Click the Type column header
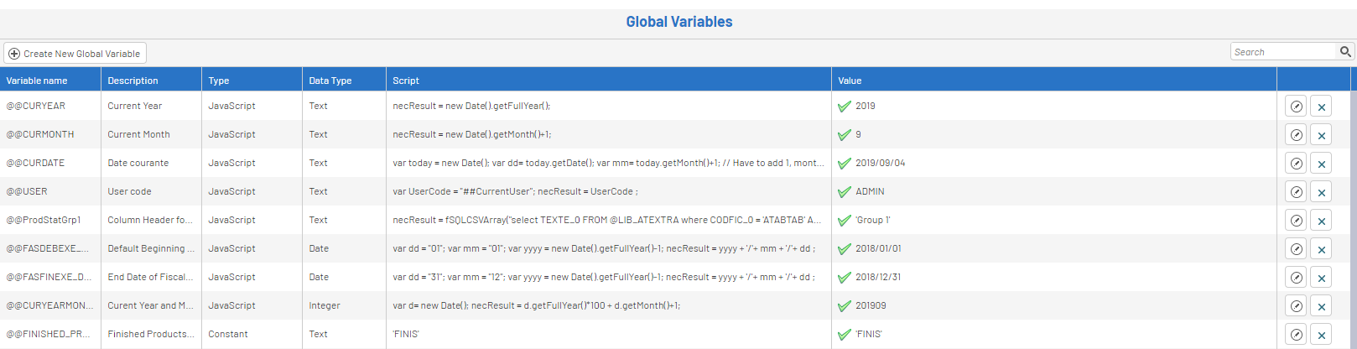The width and height of the screenshot is (1357, 349). [219, 81]
